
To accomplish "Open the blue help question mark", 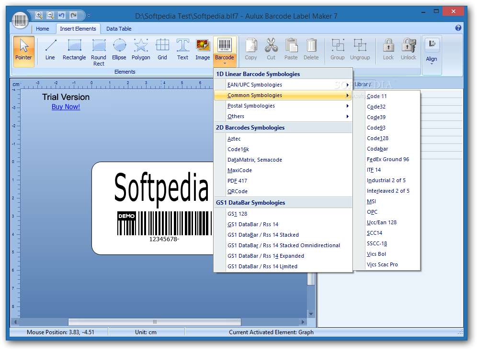I will coord(458,28).
